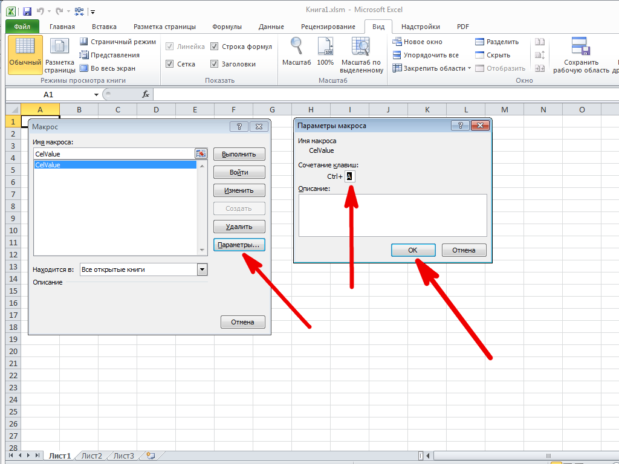
Task: Click the view side by side icon
Action: pyautogui.click(x=540, y=42)
